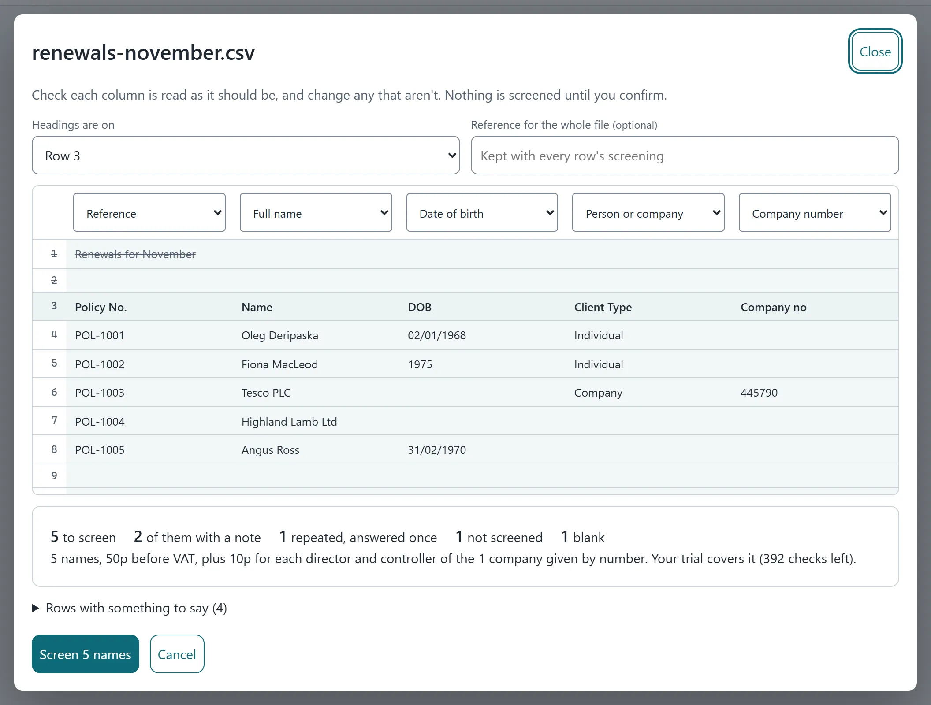Focus the whole-file reference input field
This screenshot has width=931, height=705.
pyautogui.click(x=685, y=155)
